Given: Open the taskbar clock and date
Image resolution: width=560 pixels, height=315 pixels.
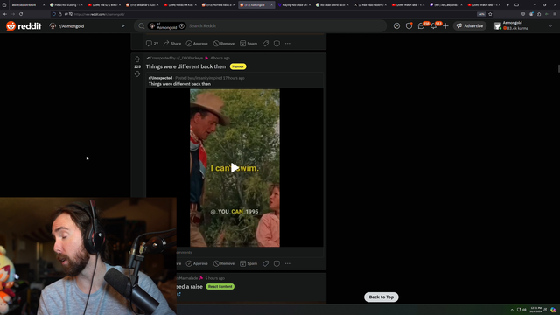Looking at the screenshot, I should point(535,310).
